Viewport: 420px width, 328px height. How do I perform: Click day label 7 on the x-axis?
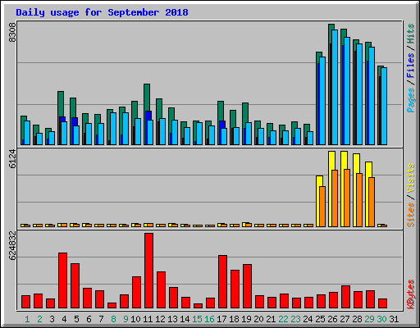pos(101,319)
